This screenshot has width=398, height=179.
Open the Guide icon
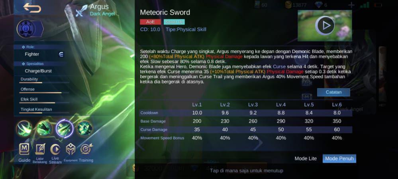[x=24, y=153]
